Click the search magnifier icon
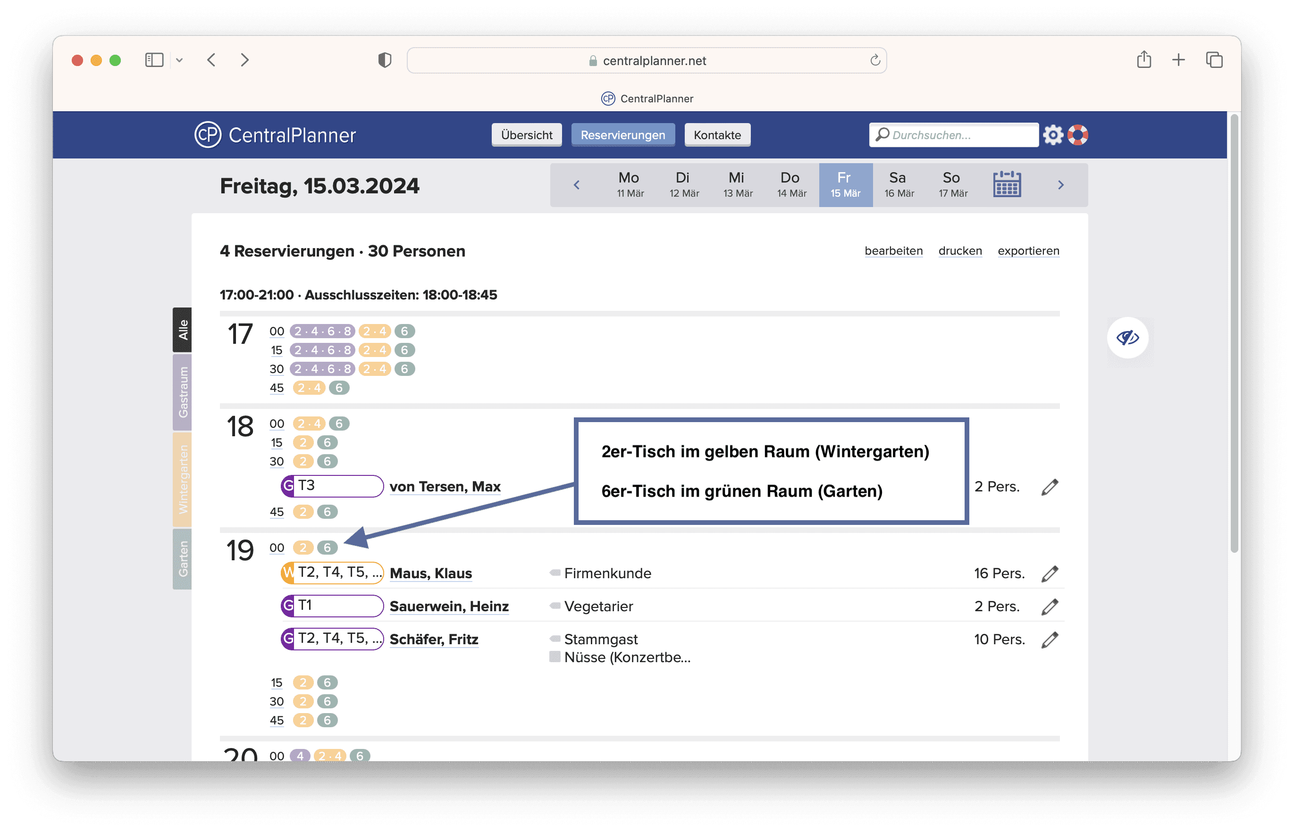The height and width of the screenshot is (831, 1294). [x=882, y=134]
